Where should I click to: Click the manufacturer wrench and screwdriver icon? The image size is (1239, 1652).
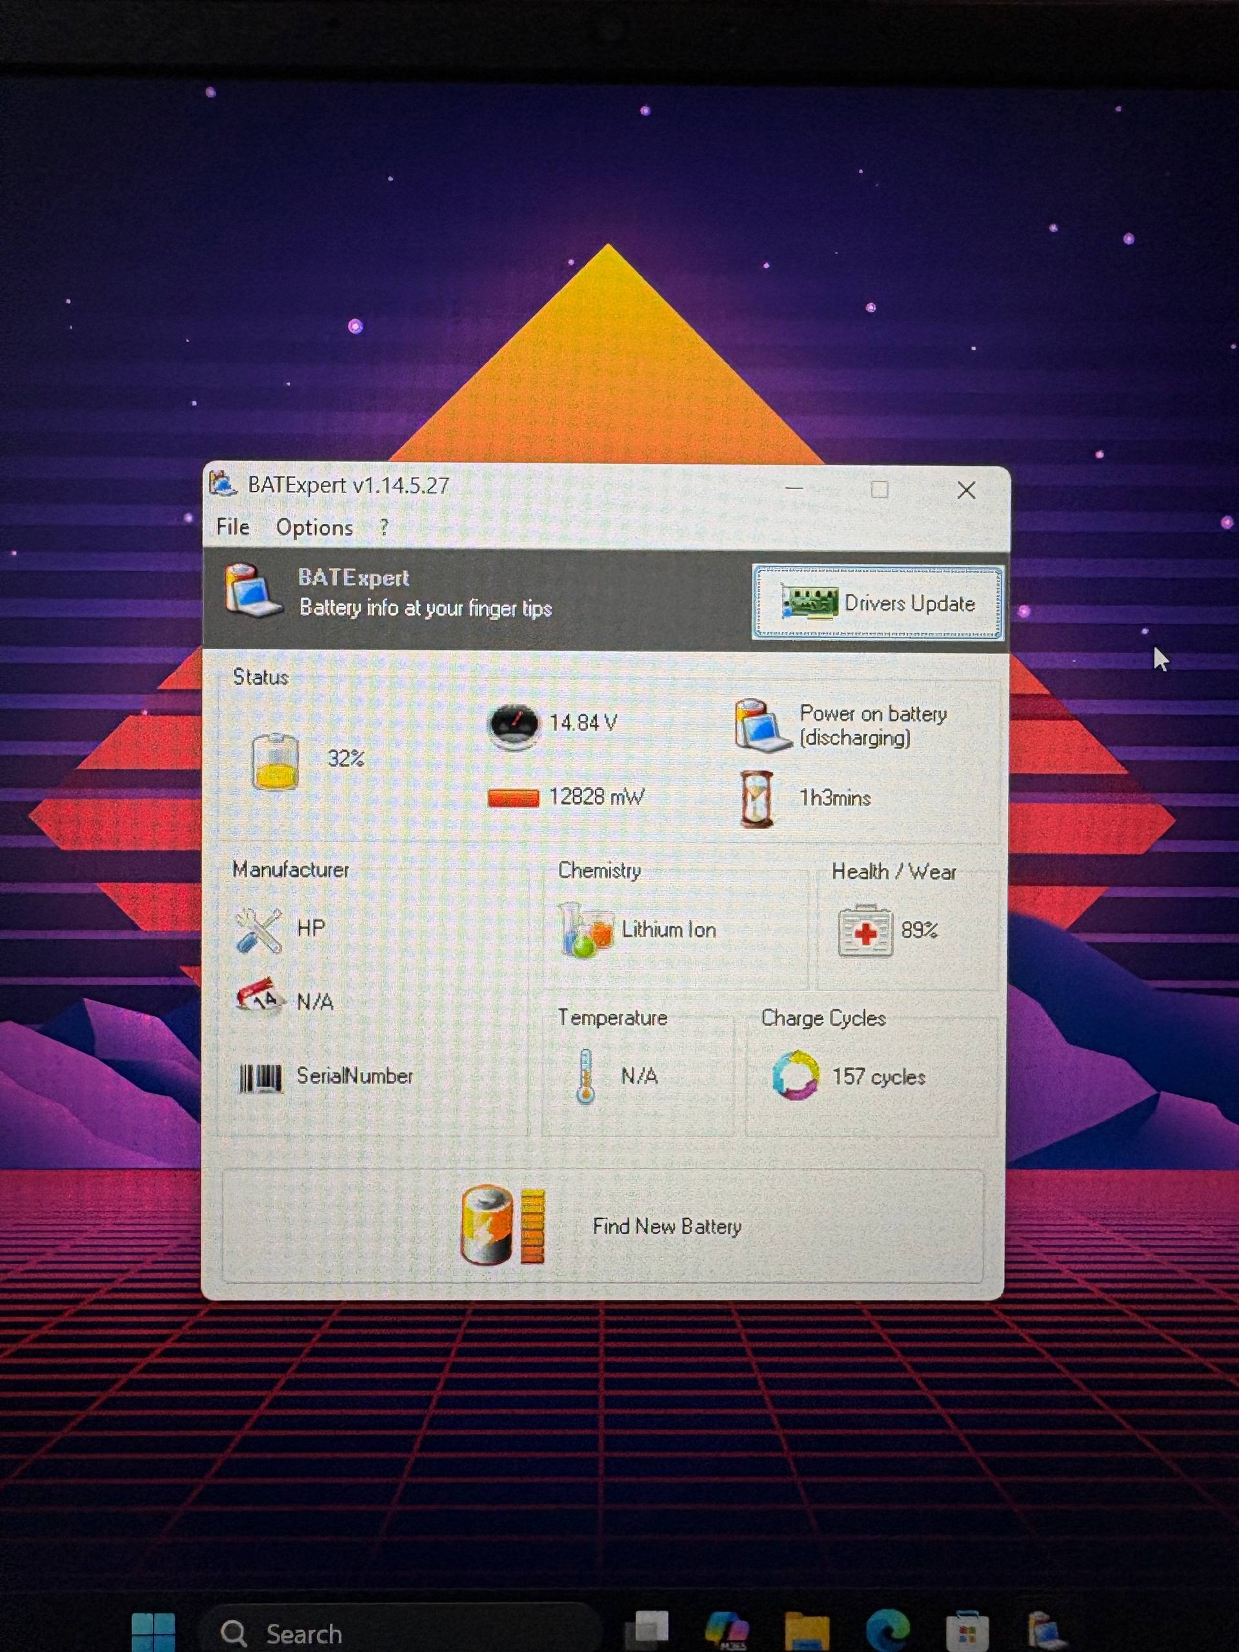point(258,930)
